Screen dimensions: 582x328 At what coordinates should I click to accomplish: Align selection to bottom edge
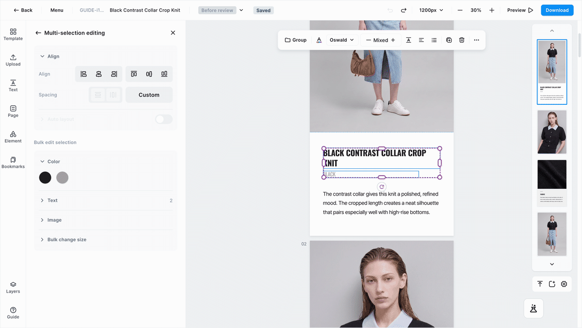click(x=164, y=74)
